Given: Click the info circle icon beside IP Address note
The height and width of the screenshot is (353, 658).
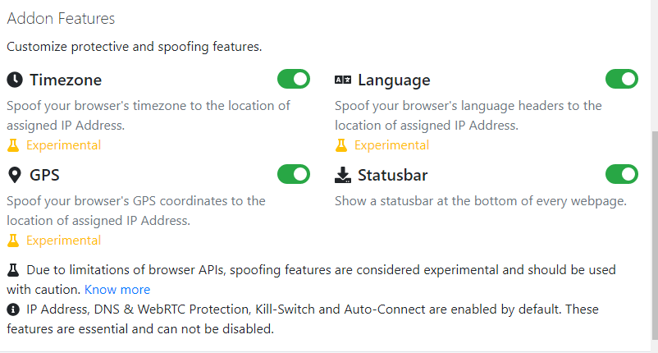Looking at the screenshot, I should click(x=13, y=309).
